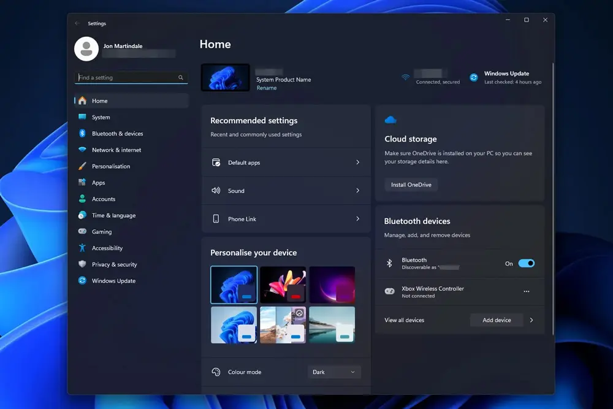The width and height of the screenshot is (613, 409).
Task: Expand the Sound row chevron
Action: (x=358, y=191)
